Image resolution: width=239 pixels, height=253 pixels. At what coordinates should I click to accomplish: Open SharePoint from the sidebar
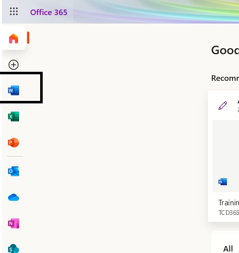tap(14, 248)
